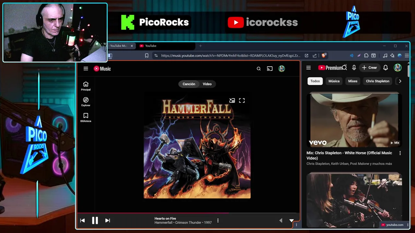Click the Hearts on Fire song title
Viewport: 415px width, 233px height.
pos(165,218)
